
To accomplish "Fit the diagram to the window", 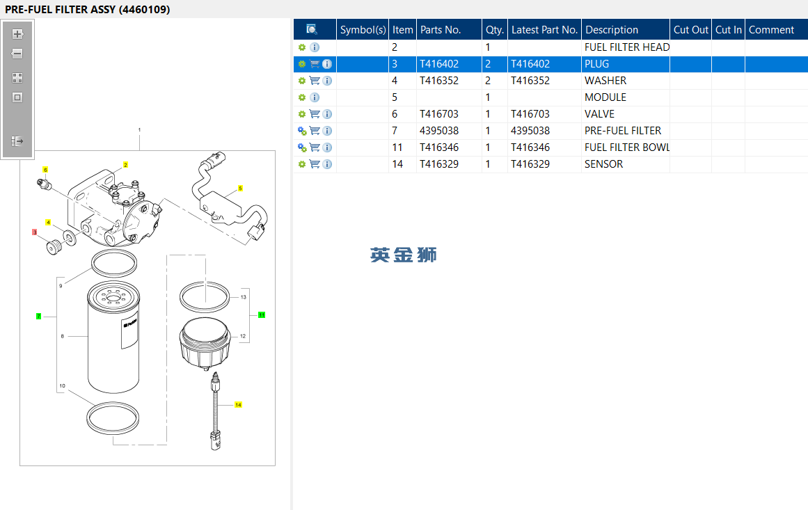I will pos(17,97).
